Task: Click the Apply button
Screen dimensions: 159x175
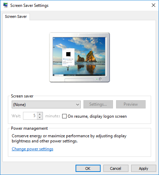Action: (x=144, y=168)
